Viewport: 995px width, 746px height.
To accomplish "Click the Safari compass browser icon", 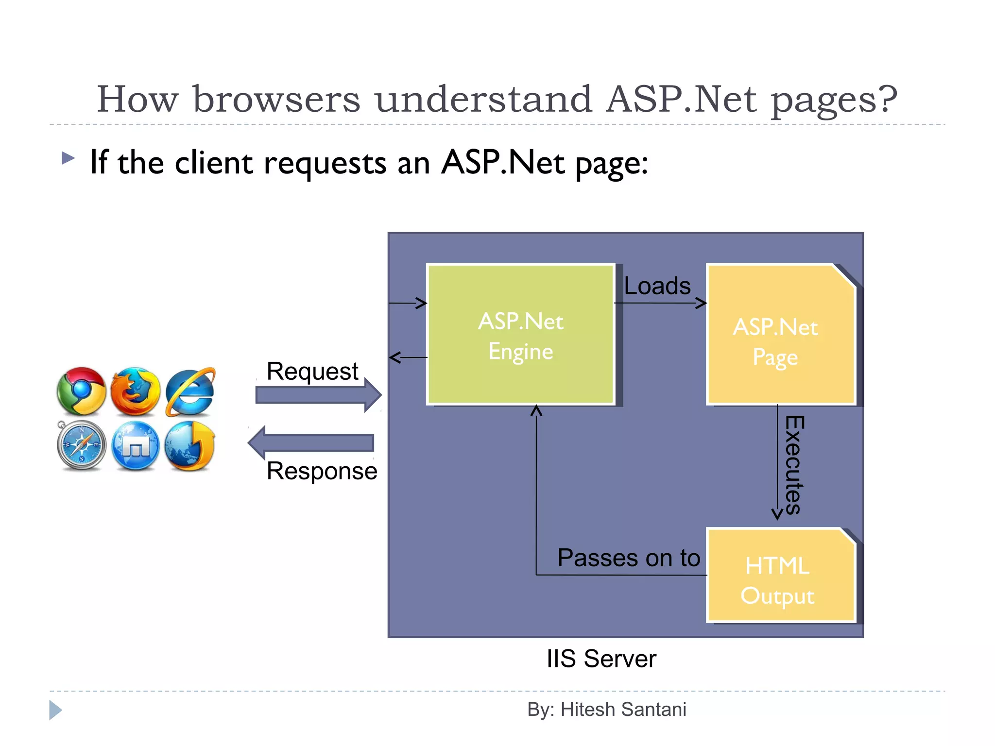I will coord(81,445).
